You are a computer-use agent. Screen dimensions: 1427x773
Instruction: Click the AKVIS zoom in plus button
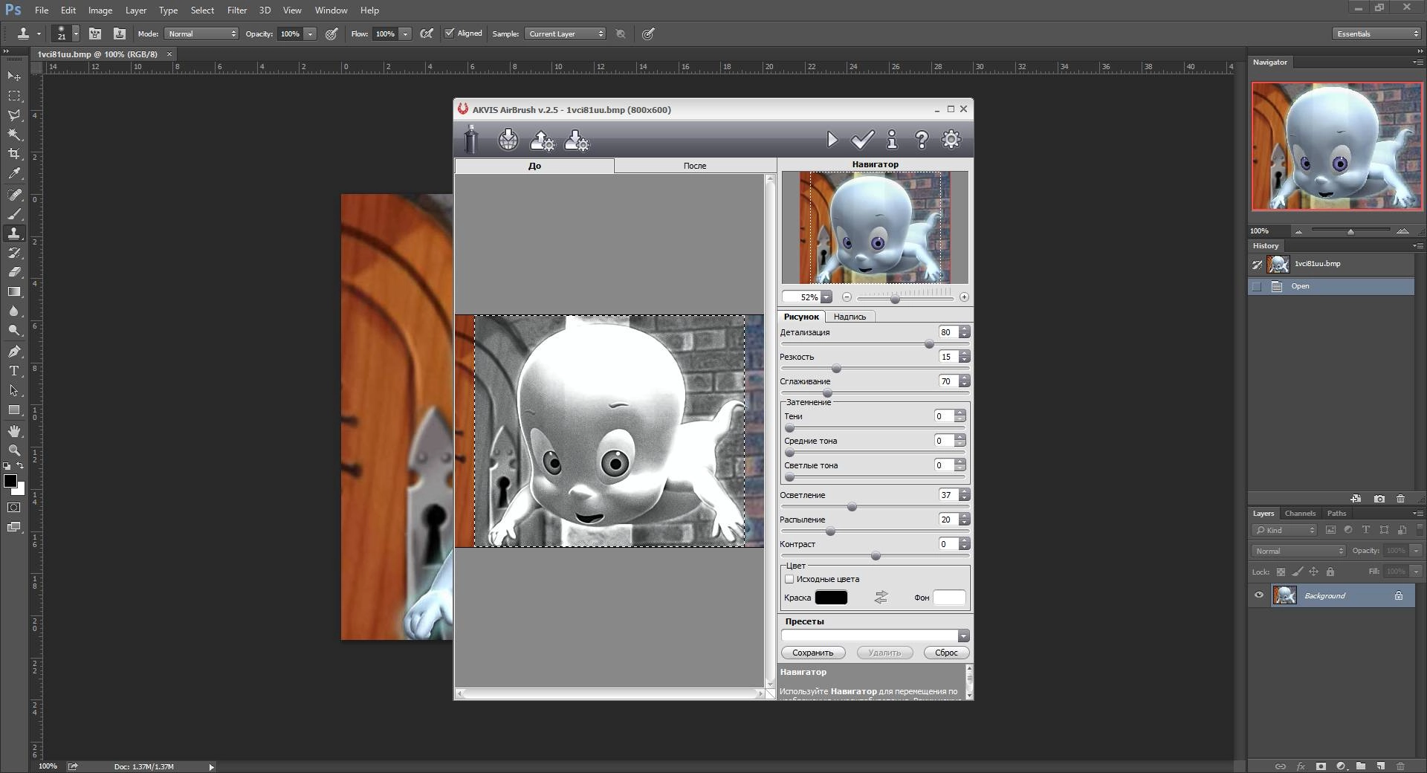(x=964, y=297)
